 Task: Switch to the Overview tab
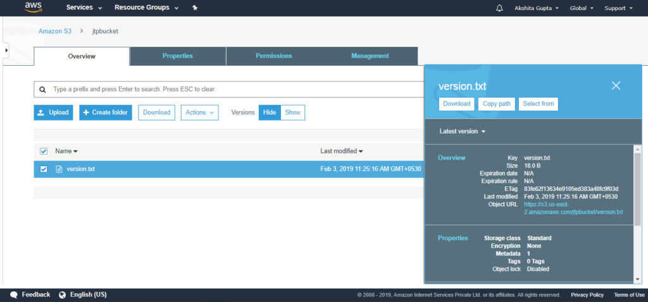(x=82, y=56)
